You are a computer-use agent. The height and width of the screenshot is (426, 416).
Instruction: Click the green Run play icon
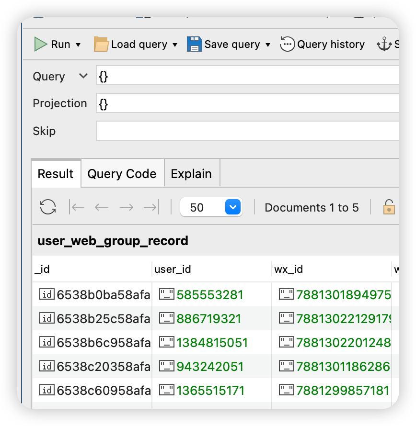pos(41,44)
